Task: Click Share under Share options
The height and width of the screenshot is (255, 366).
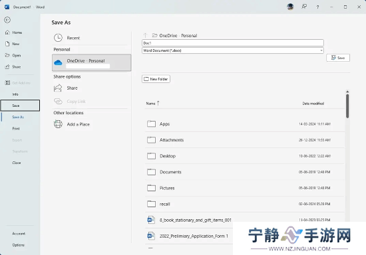Action: (x=72, y=88)
